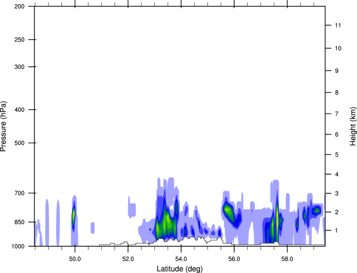Click height tick label 6

click(x=337, y=134)
